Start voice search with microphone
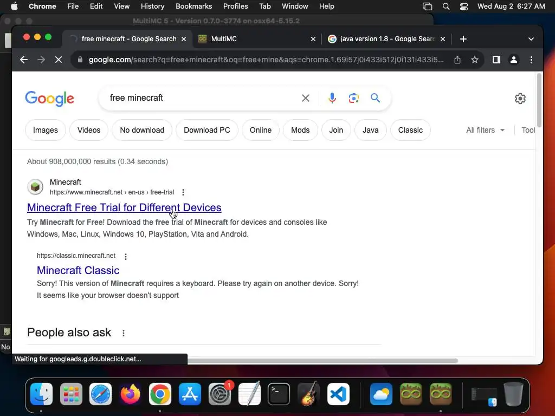This screenshot has width=555, height=416. (332, 98)
